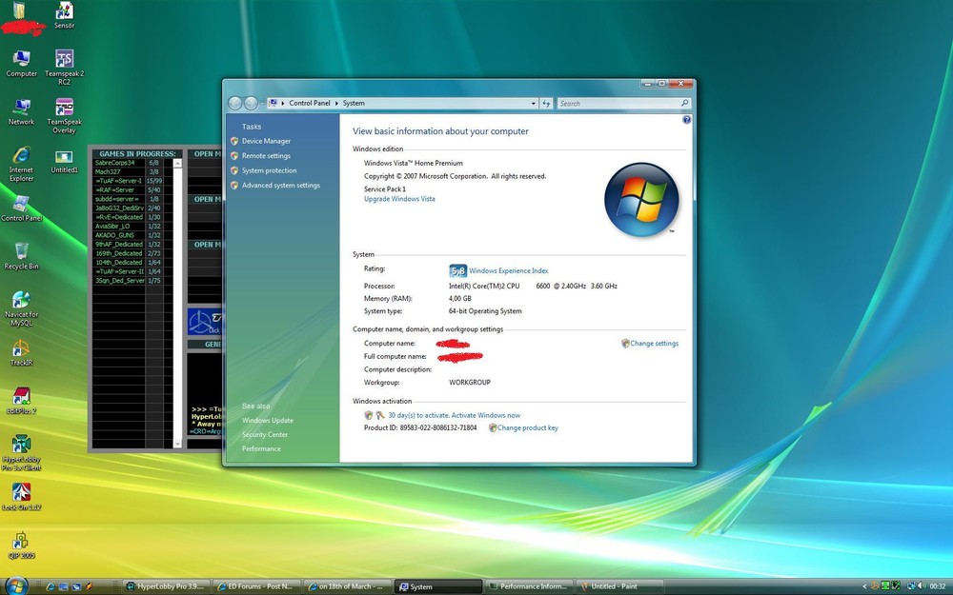Launch HyperLobby Pro 3.x Client shortcut

coord(21,452)
